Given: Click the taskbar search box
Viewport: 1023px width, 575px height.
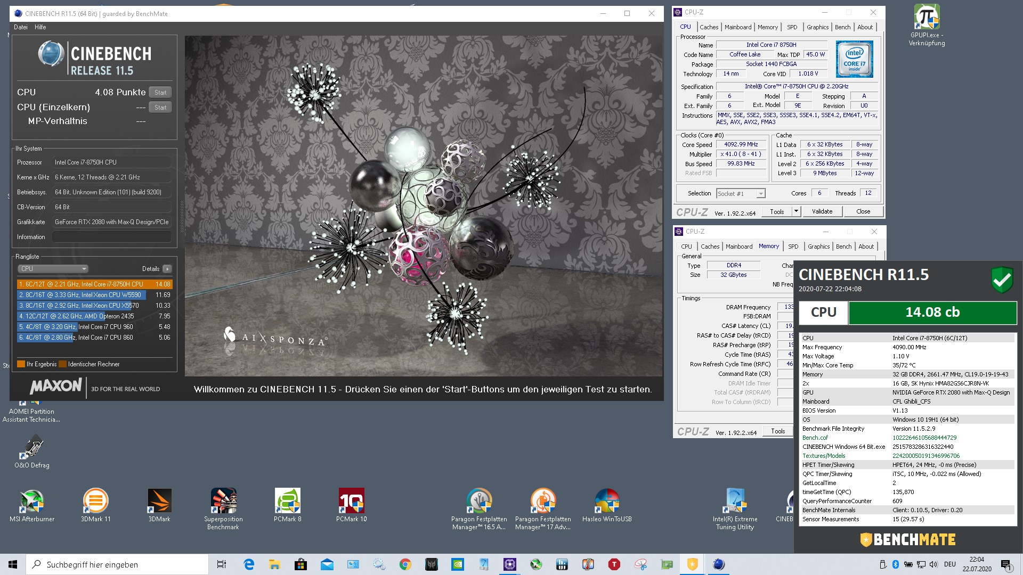Looking at the screenshot, I should [117, 564].
